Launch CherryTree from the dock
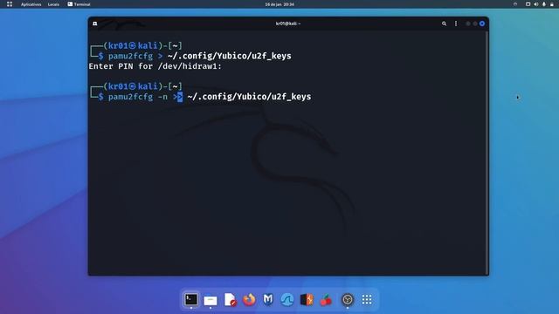559x314 pixels. pos(326,300)
